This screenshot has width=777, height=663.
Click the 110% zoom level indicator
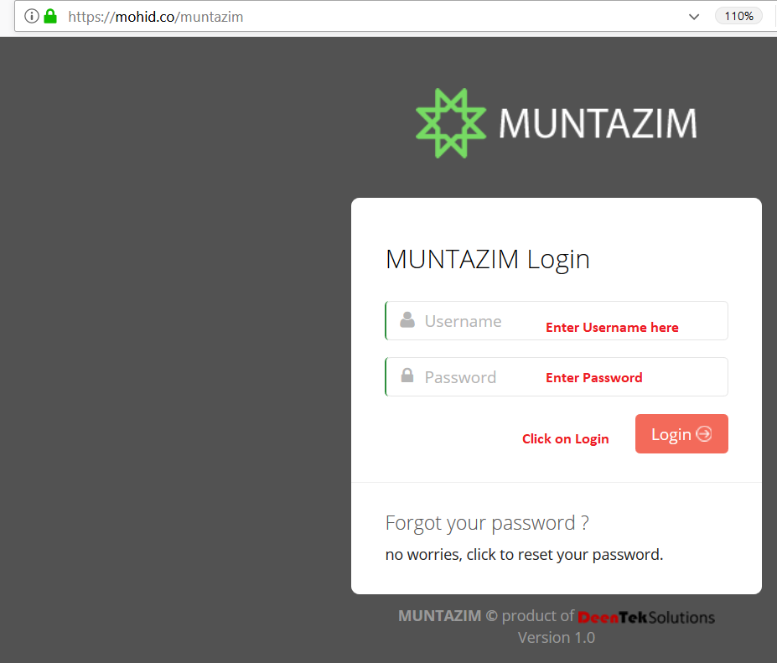[738, 17]
